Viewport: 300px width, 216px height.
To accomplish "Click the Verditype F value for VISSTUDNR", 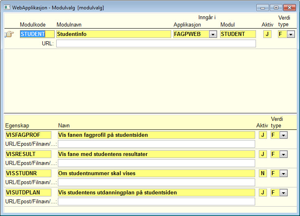I will coord(275,173).
